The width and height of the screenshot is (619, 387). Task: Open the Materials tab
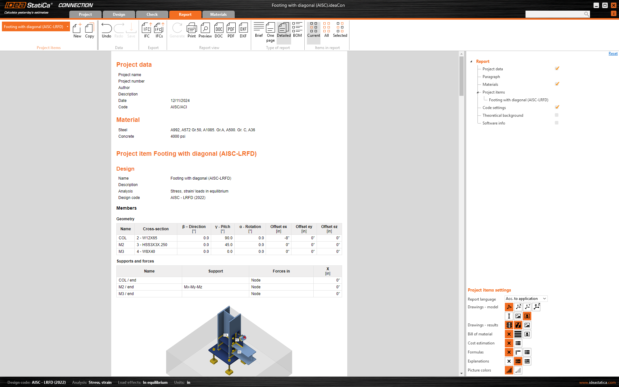(x=218, y=15)
